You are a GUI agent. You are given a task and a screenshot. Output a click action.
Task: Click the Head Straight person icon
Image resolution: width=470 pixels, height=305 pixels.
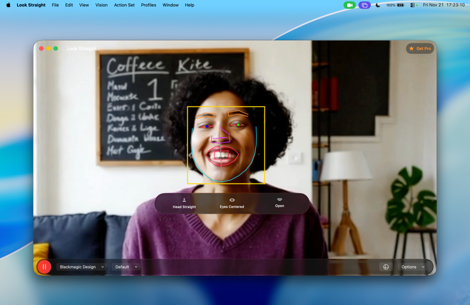tap(184, 200)
